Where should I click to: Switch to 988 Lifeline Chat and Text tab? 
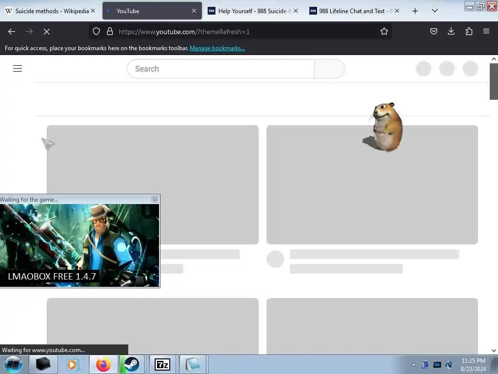354,11
